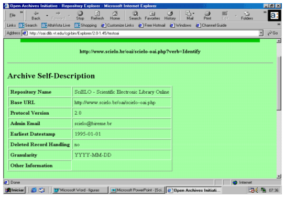Click the SciELO repository name cell
Viewport: 285px width, 198px height.
coord(122,92)
